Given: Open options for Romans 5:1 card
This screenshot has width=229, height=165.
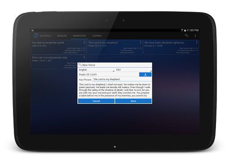Looking at the screenshot, I should (197, 42).
